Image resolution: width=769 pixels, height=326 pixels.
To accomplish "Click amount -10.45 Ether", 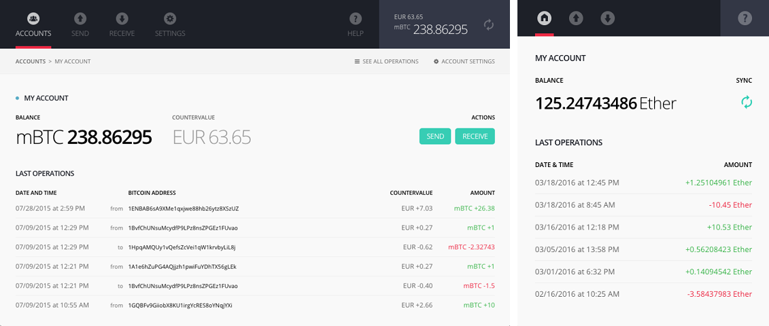I will tap(730, 205).
